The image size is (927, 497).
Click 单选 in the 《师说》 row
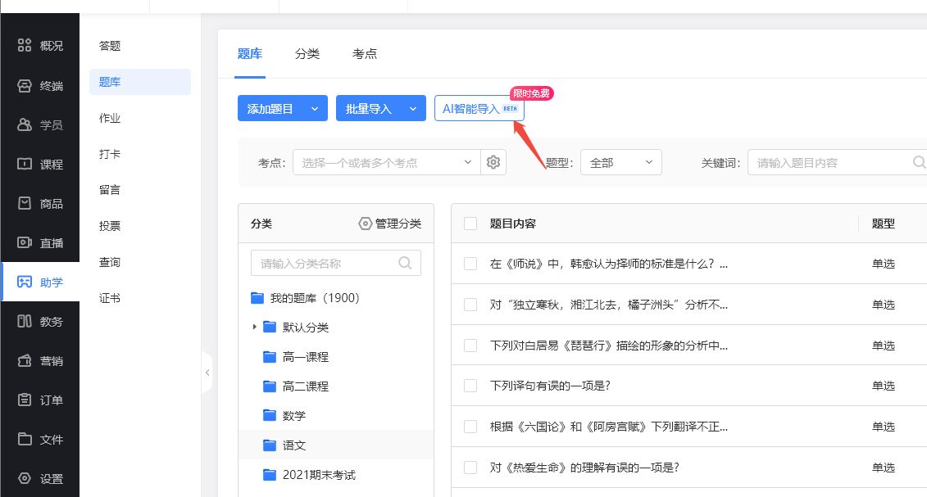(x=884, y=264)
